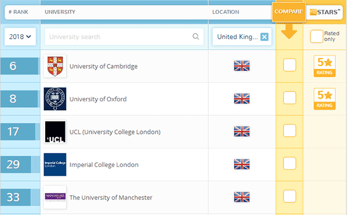Screen dimensions: 348x215
Task: Open UCL (University College London) link
Action: [x=115, y=132]
